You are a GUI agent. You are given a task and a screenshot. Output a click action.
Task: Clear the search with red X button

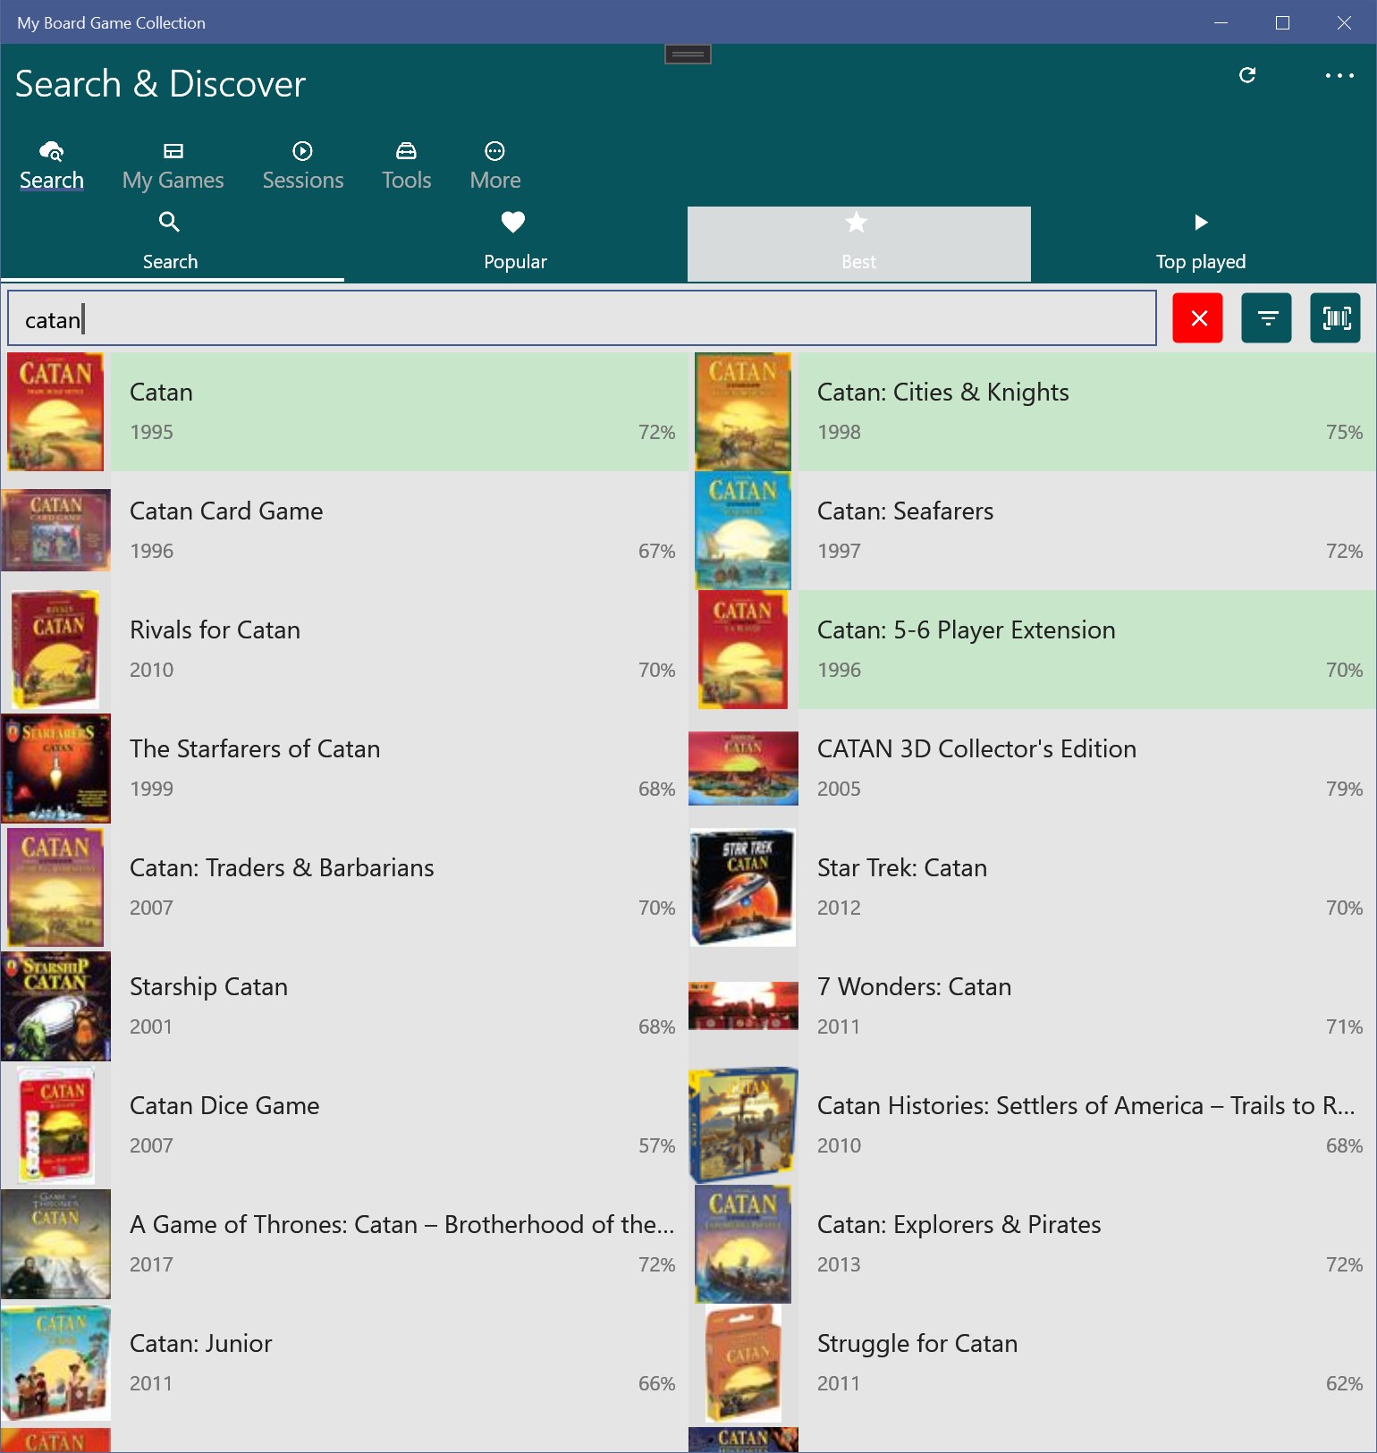tap(1198, 318)
